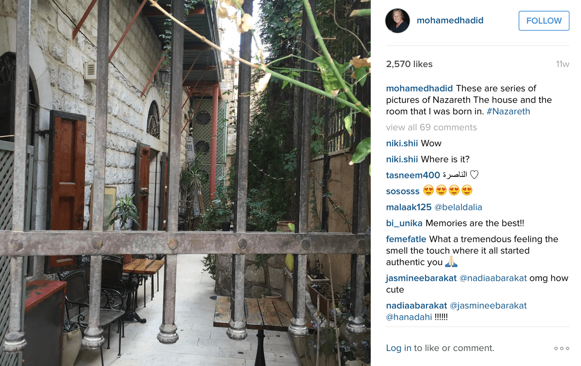Image resolution: width=581 pixels, height=366 pixels.
Task: Click the 11w post timestamp
Action: click(563, 64)
